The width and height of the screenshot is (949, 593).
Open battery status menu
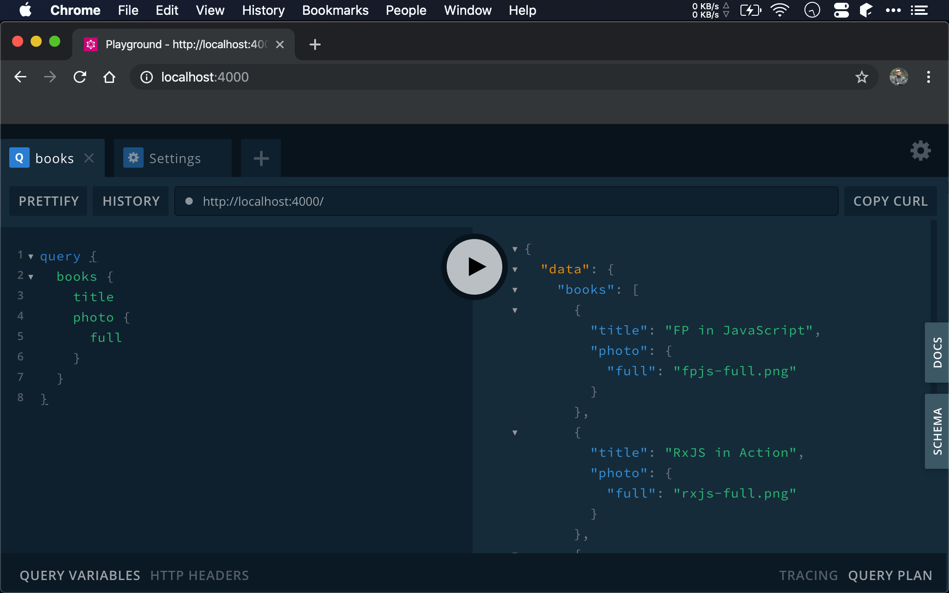[x=751, y=10]
